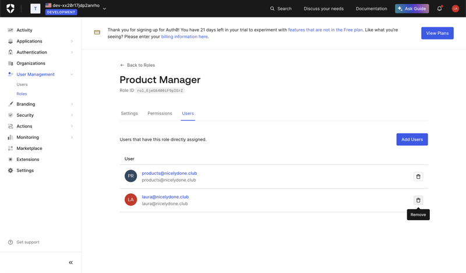The width and height of the screenshot is (466, 273).
Task: Click the Auth0 shield logo
Action: point(10,9)
